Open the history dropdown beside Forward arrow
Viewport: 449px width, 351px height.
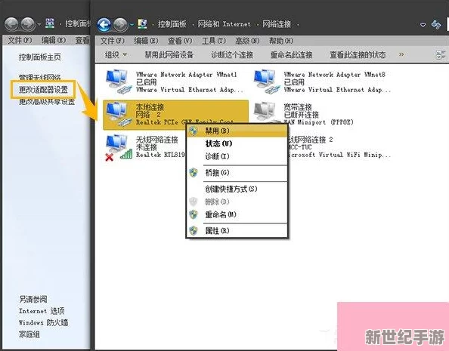(x=132, y=25)
